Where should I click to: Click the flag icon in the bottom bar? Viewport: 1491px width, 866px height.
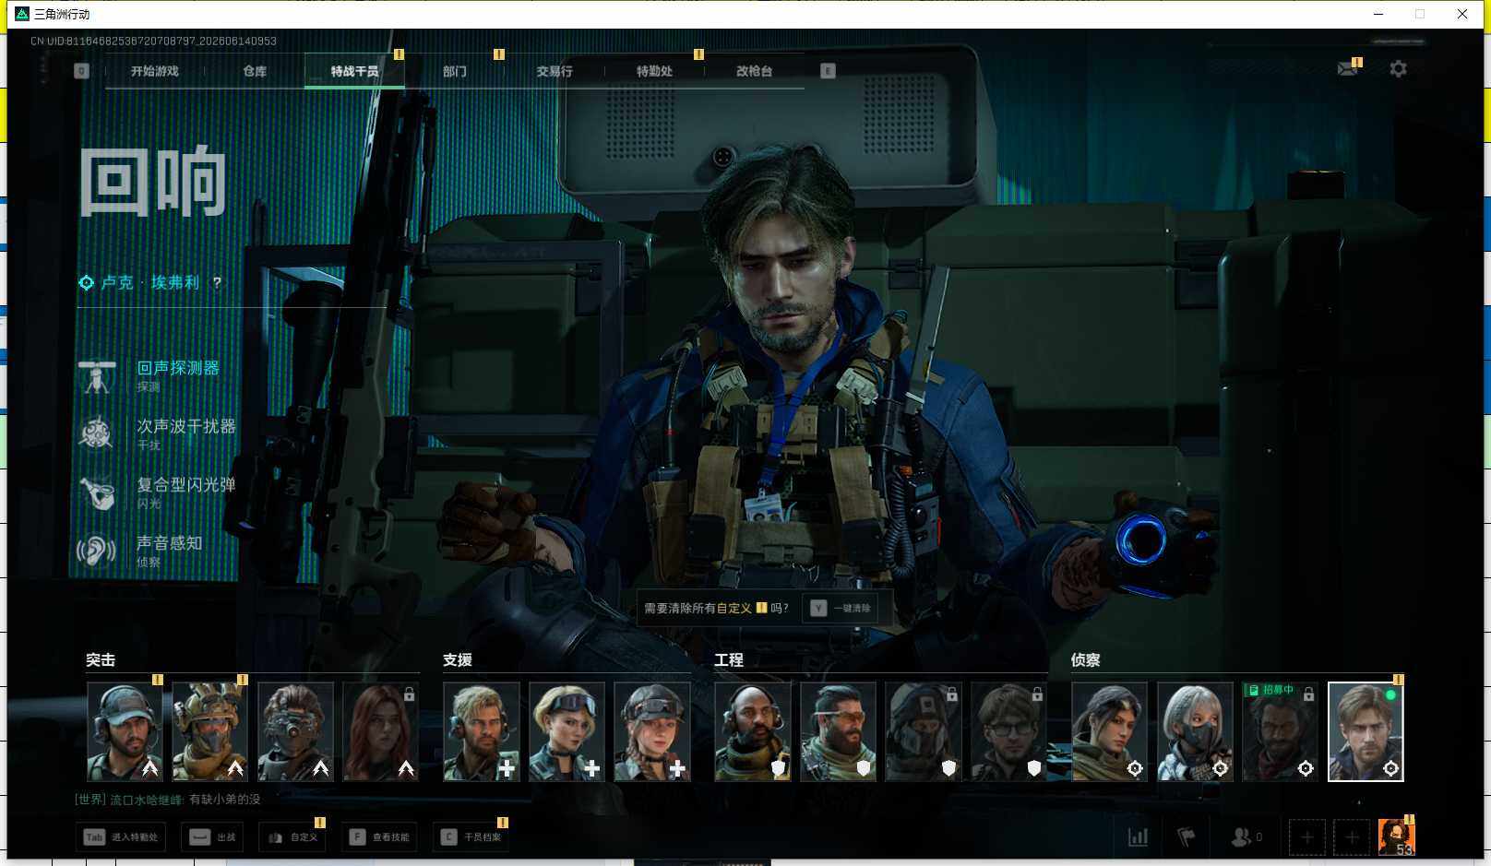pyautogui.click(x=1187, y=837)
